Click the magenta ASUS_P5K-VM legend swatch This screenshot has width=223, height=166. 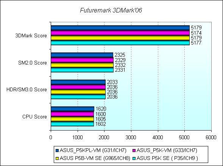(x=134, y=151)
